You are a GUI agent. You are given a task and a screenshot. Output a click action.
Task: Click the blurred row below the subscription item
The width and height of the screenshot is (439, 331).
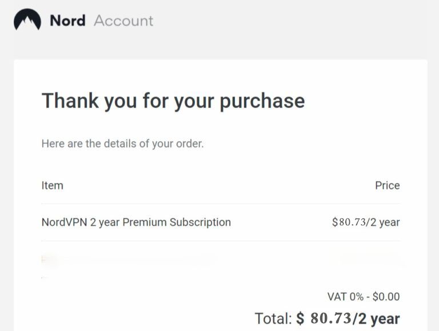point(129,260)
